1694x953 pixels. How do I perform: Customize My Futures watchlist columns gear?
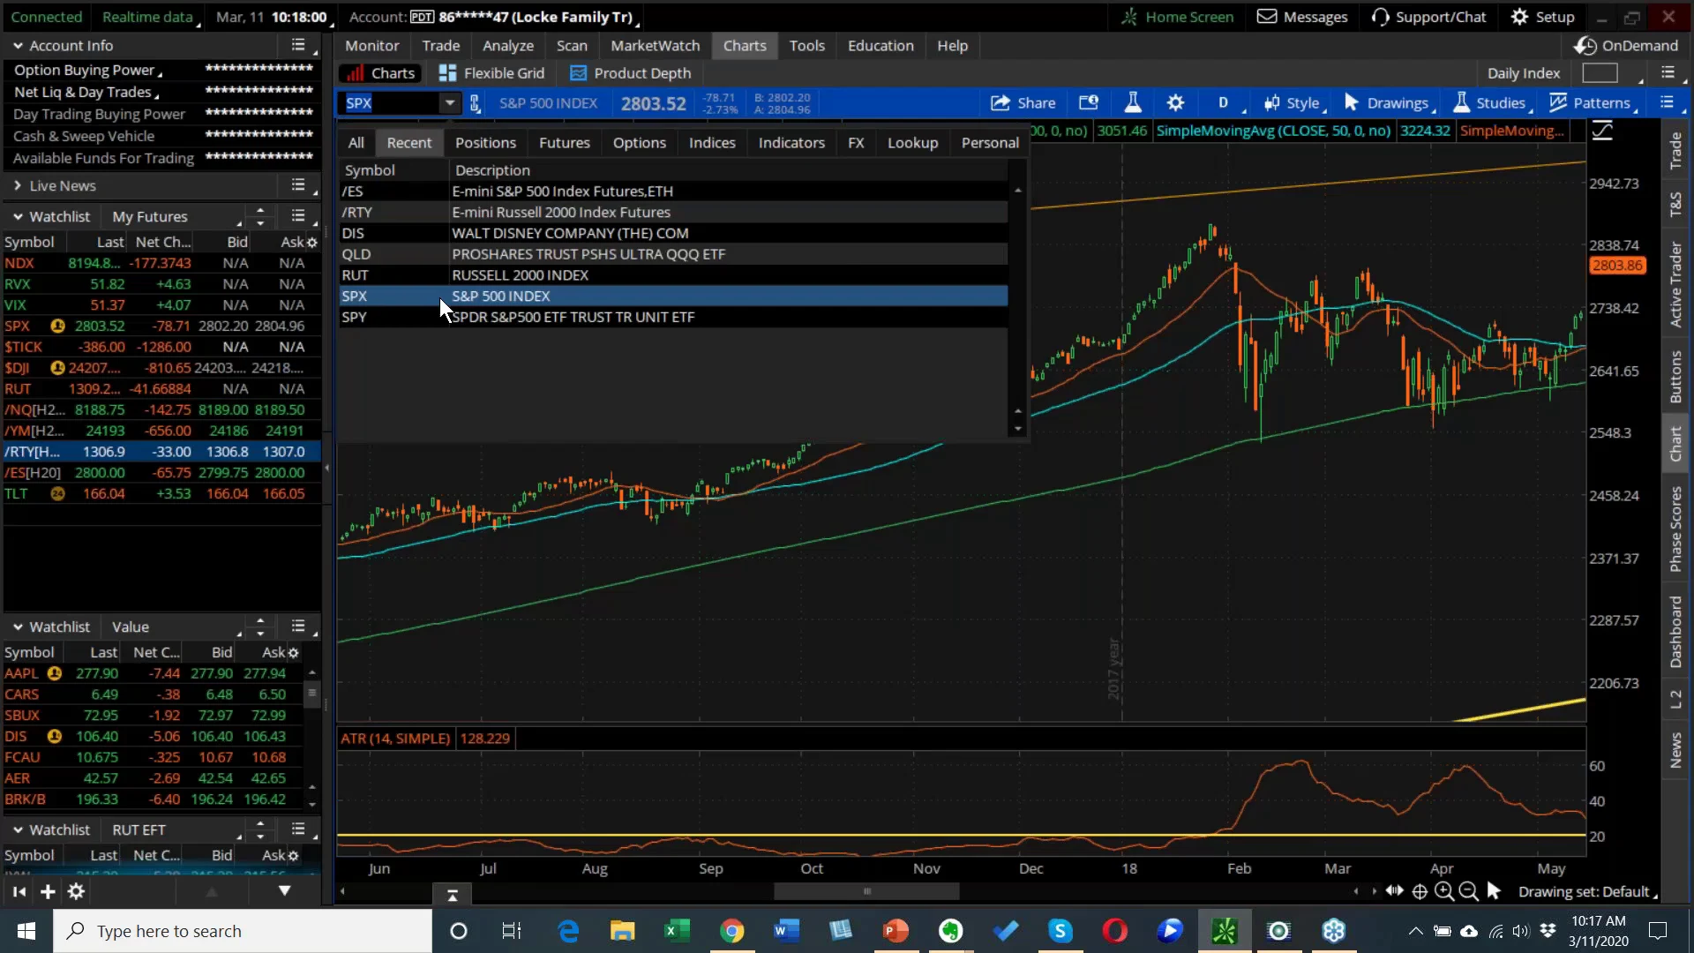click(x=311, y=242)
